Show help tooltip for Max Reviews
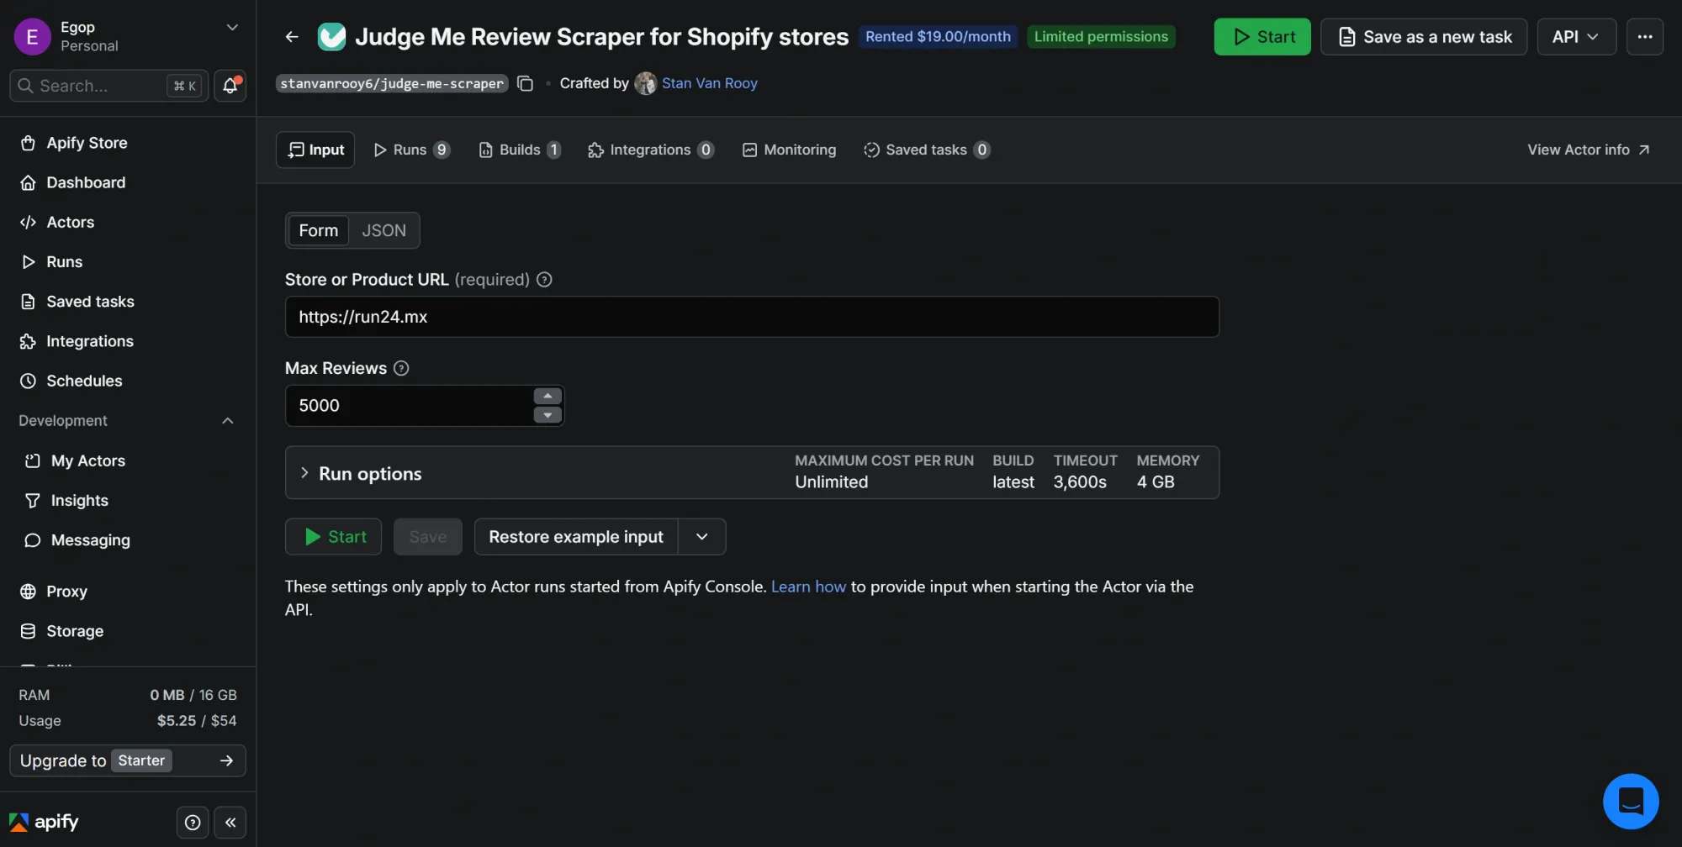This screenshot has height=847, width=1682. (x=401, y=368)
